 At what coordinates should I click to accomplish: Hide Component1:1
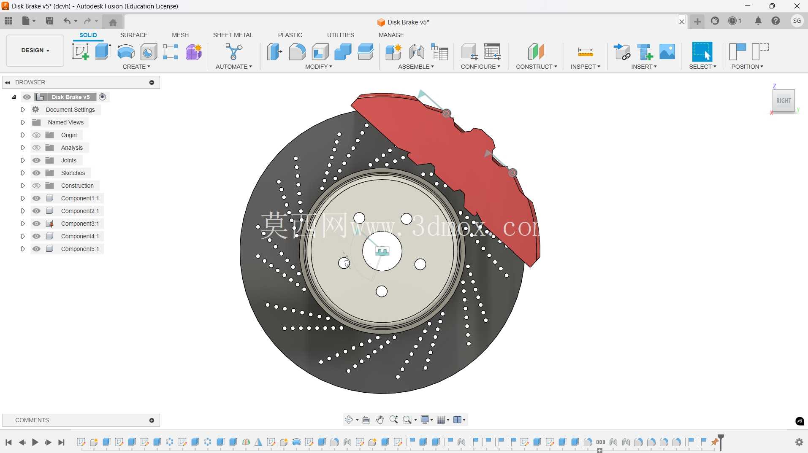coord(36,198)
